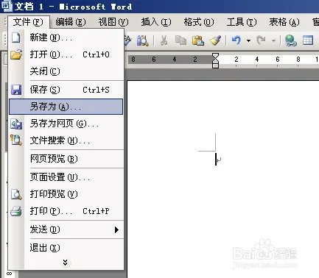Image resolution: width=319 pixels, height=278 pixels.
Task: Click the Research binoculars toolbar icon
Action: 143,40
